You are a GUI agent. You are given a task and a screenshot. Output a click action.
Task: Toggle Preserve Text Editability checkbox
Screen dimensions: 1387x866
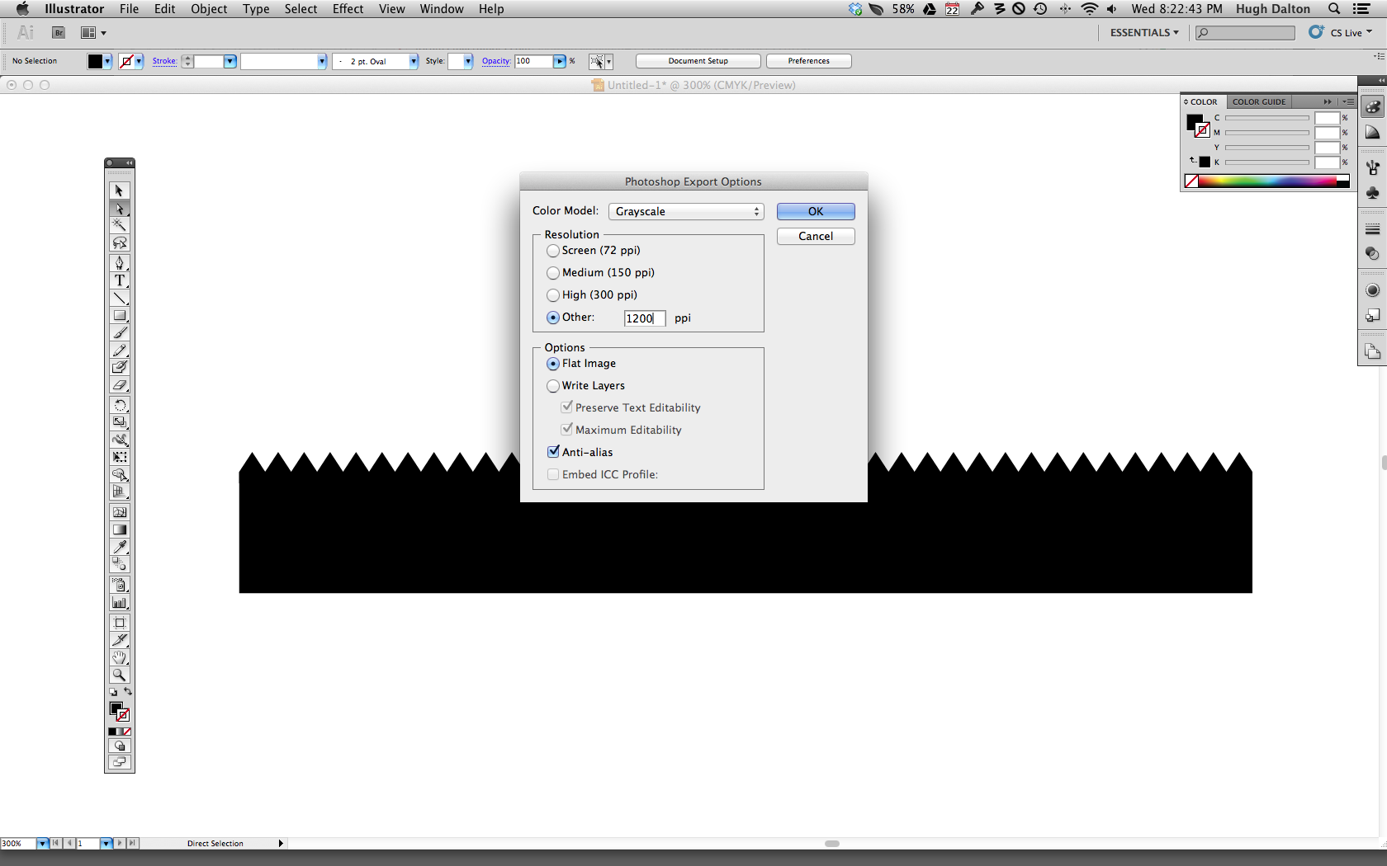(x=566, y=407)
